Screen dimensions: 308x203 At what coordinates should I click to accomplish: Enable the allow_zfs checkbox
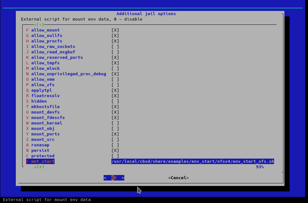tap(115, 85)
